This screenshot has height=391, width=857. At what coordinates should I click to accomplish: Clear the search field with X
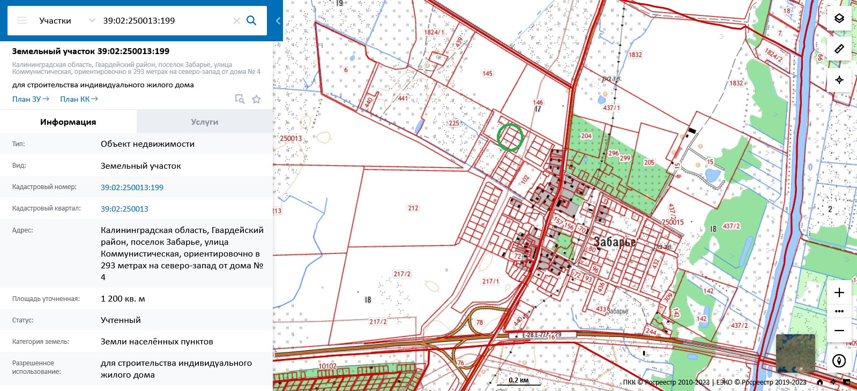click(x=236, y=20)
